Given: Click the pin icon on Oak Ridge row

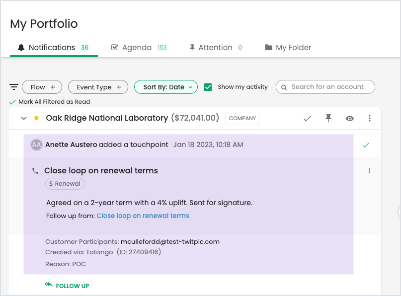Looking at the screenshot, I should point(328,118).
